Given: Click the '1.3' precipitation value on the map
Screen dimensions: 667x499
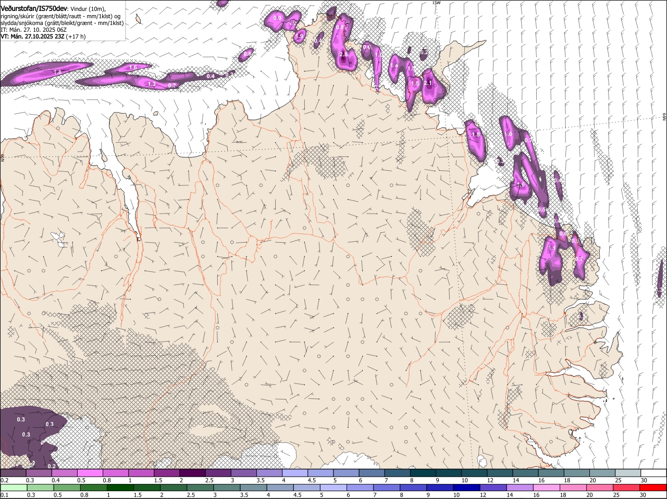Looking at the screenshot, I should pyautogui.click(x=152, y=84).
